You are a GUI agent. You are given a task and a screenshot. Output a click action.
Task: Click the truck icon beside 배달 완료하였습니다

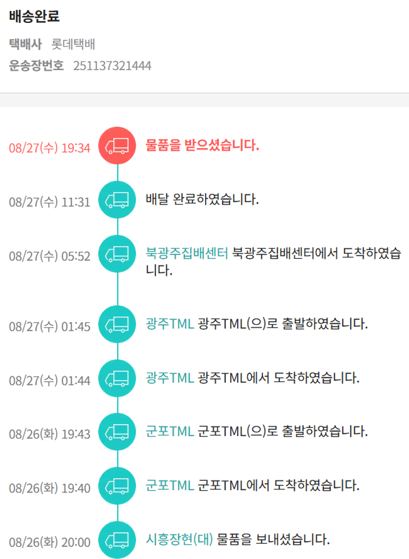pyautogui.click(x=117, y=199)
